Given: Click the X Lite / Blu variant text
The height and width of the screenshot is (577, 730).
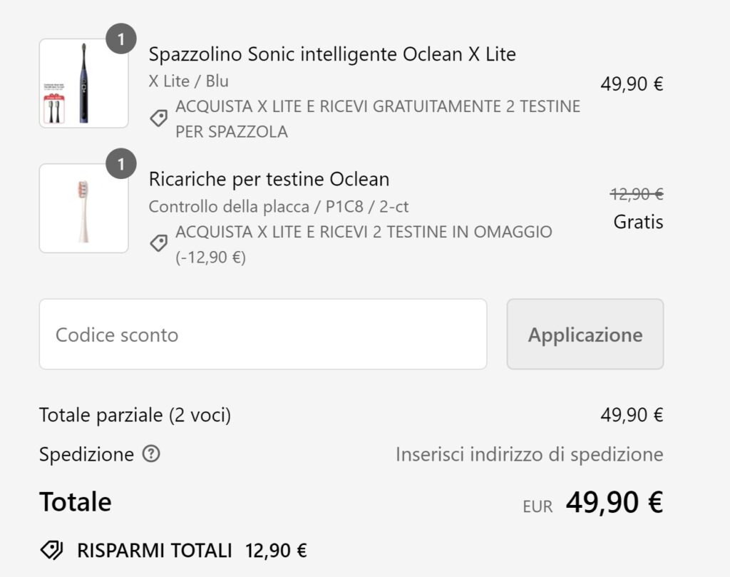Looking at the screenshot, I should 188,81.
